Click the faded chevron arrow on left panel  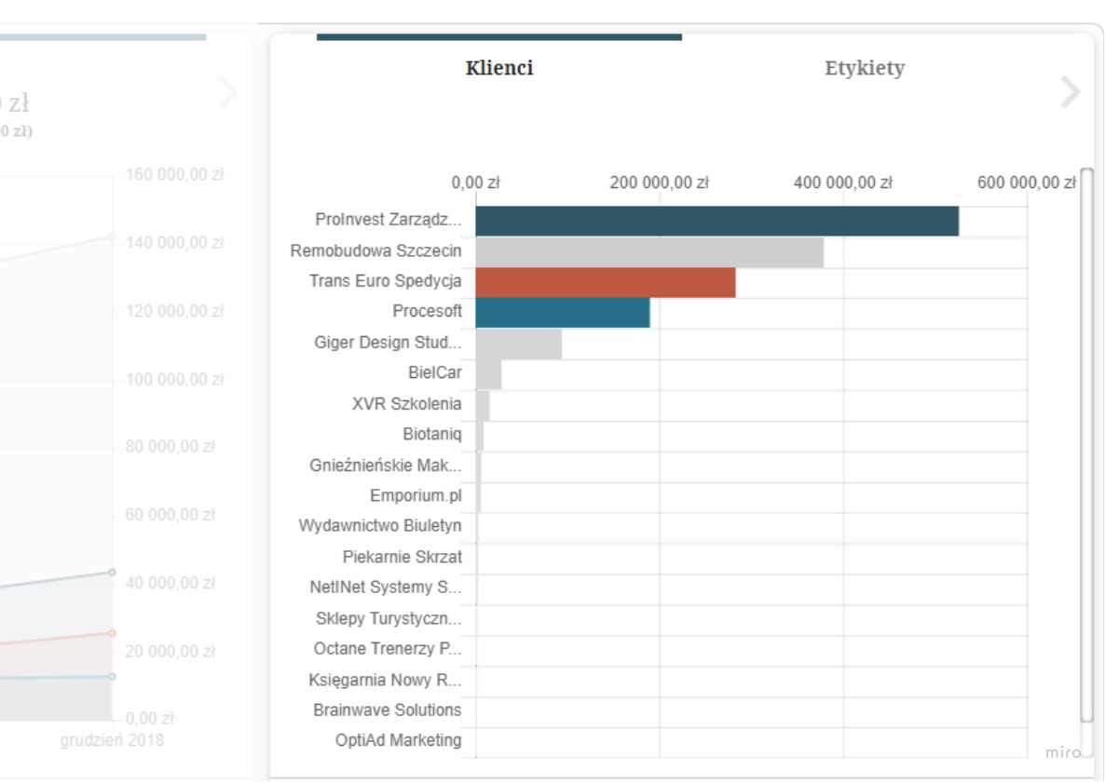coord(228,91)
